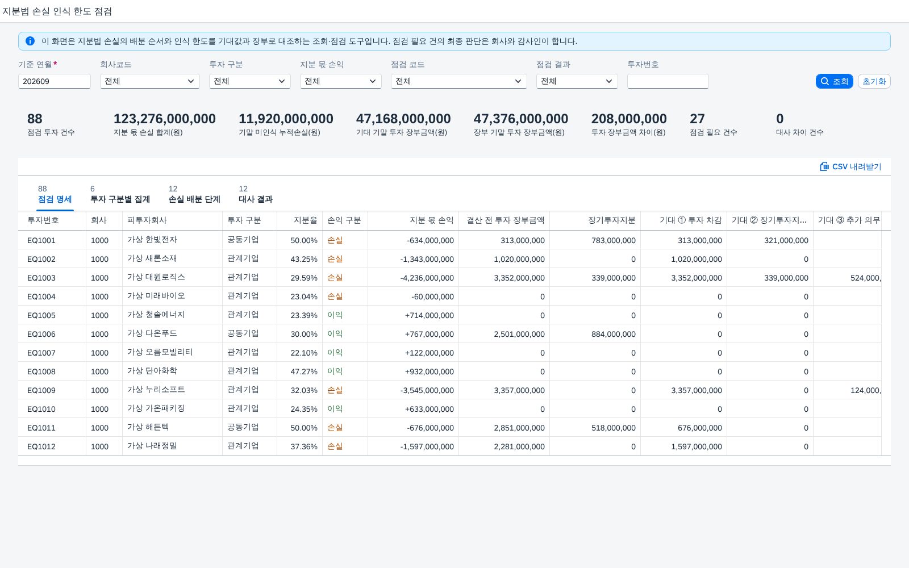Click 이익 label in EQ1005 row
Screen dimensions: 909x568
[335, 315]
